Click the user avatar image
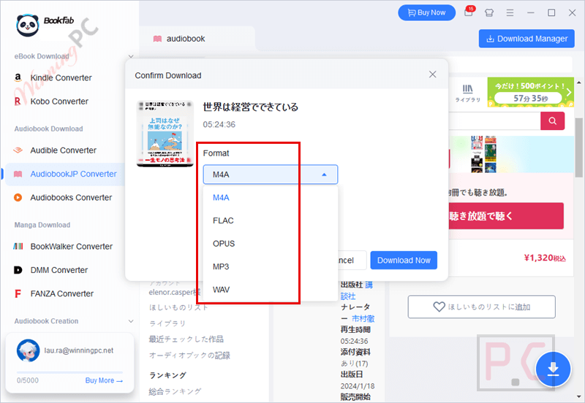This screenshot has width=585, height=403. [x=28, y=350]
